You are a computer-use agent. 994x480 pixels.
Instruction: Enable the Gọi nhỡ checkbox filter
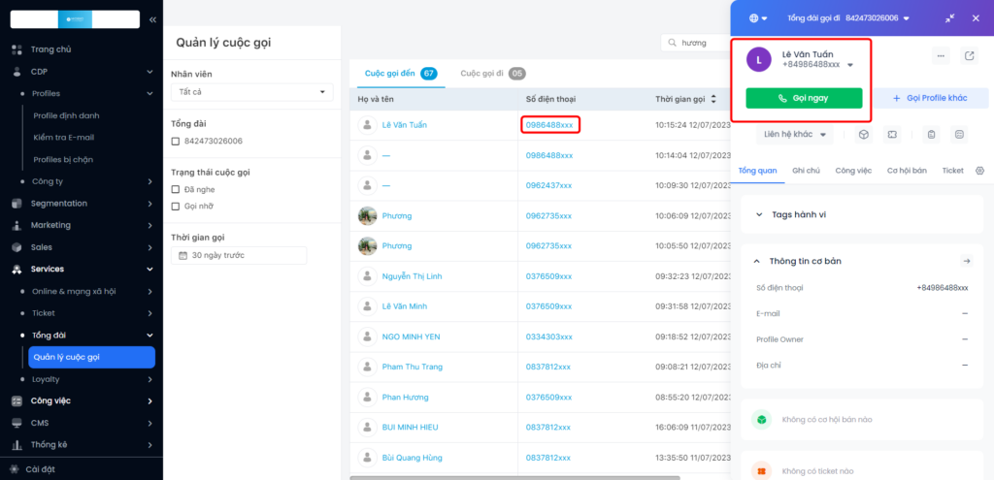[176, 206]
